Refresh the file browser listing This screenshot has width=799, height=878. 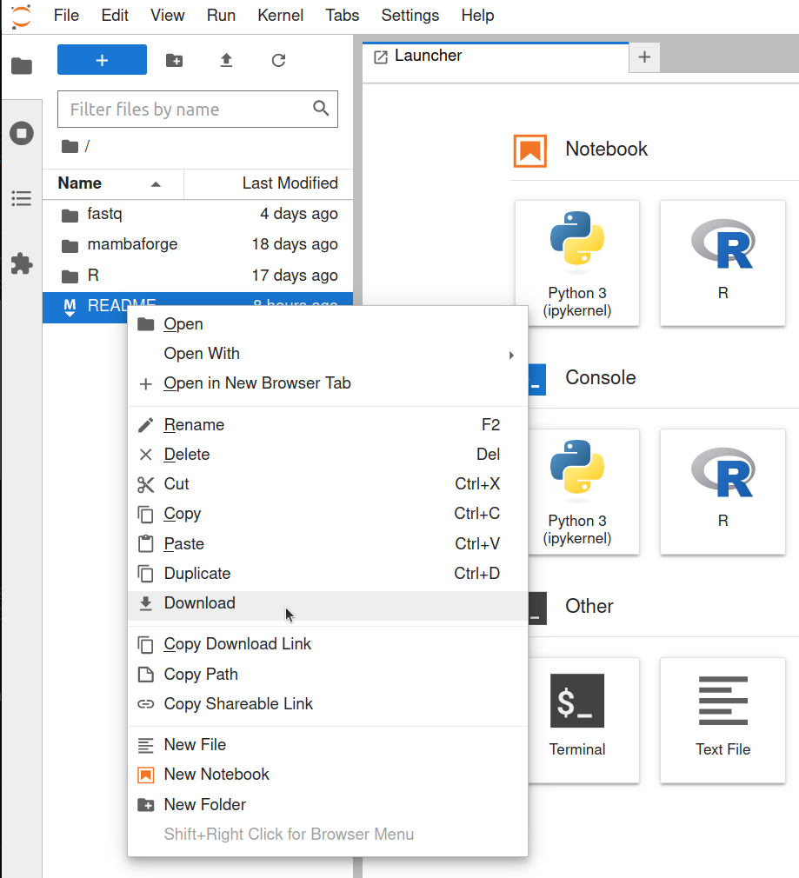(x=277, y=60)
